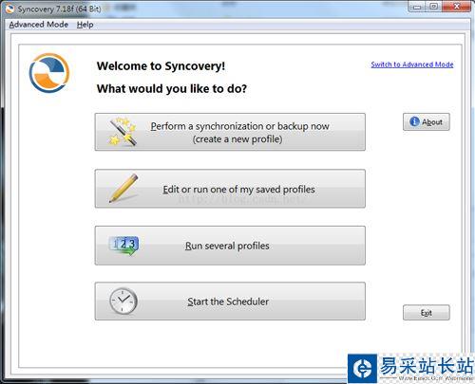Click the Syncovery logo
475x384 pixels.
49,73
